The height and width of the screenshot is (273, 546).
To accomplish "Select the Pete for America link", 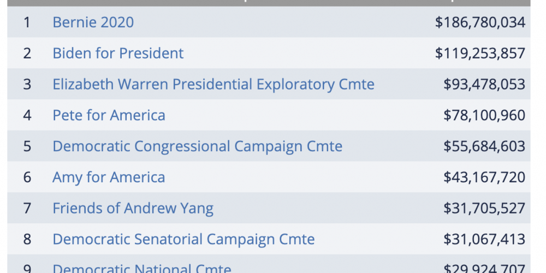I will (x=109, y=116).
